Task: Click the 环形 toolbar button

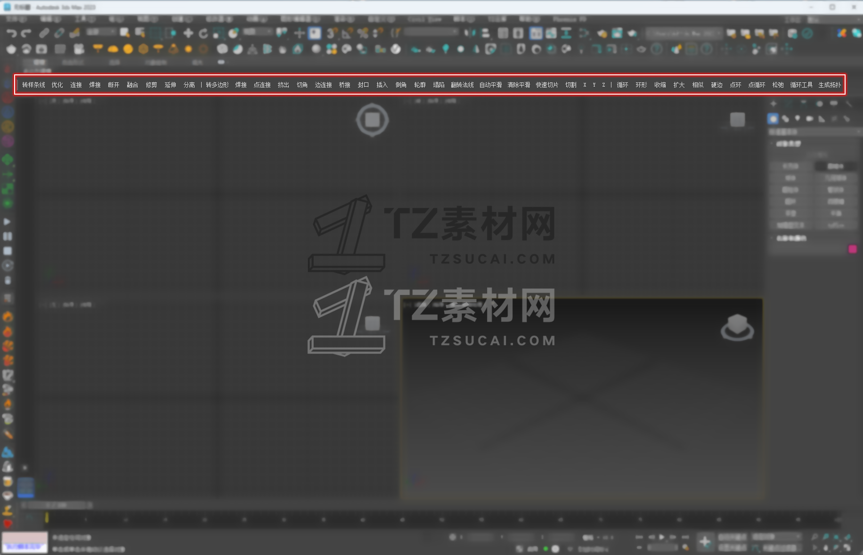Action: (x=642, y=85)
